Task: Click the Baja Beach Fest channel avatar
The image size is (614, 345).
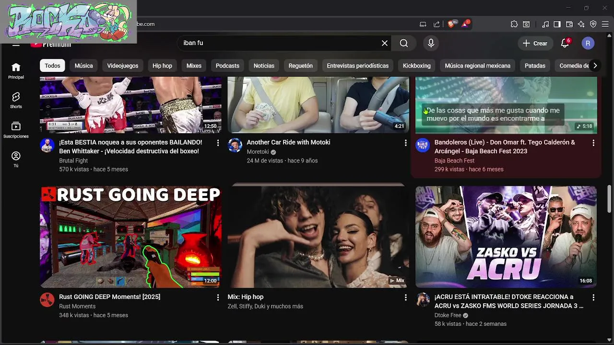Action: tap(423, 145)
